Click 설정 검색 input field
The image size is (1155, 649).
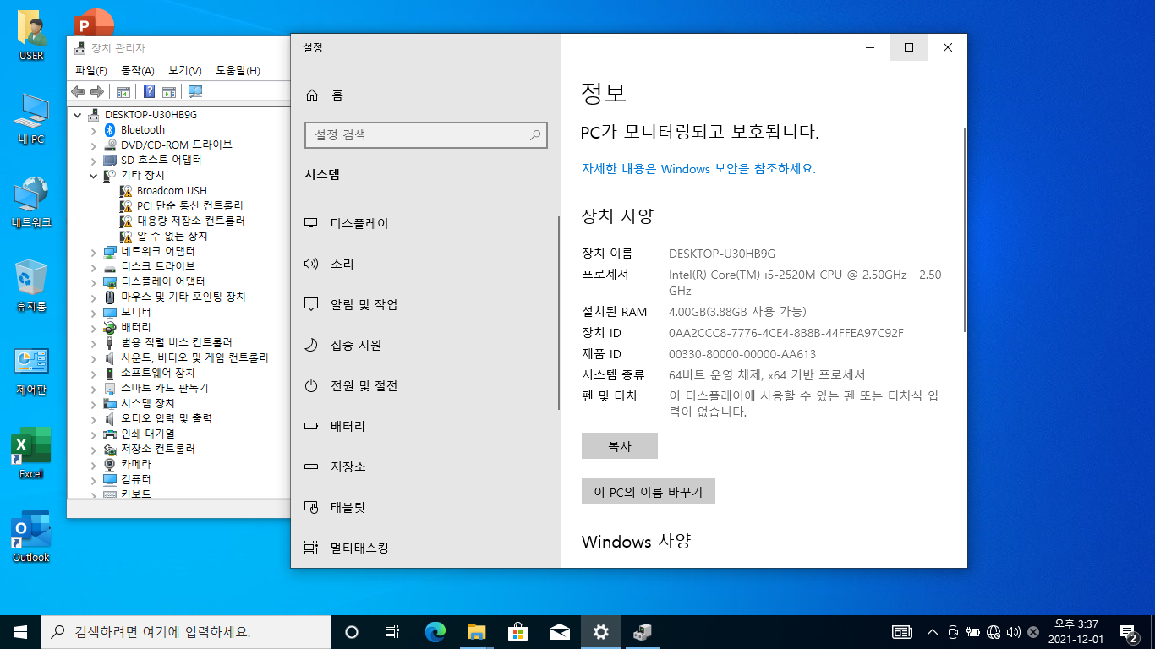[x=426, y=134]
